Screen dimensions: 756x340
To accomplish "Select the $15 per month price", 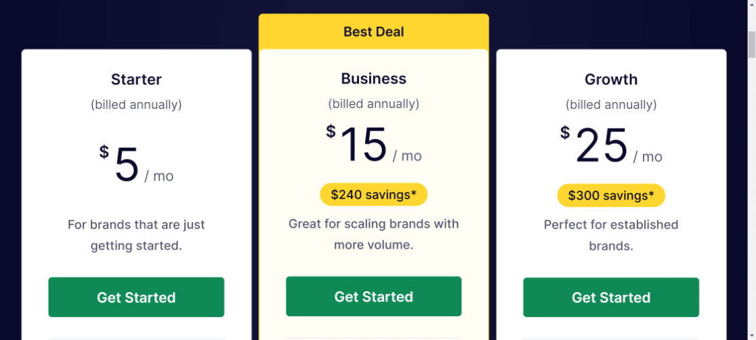I will coord(373,145).
